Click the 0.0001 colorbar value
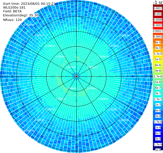 (158, 37)
